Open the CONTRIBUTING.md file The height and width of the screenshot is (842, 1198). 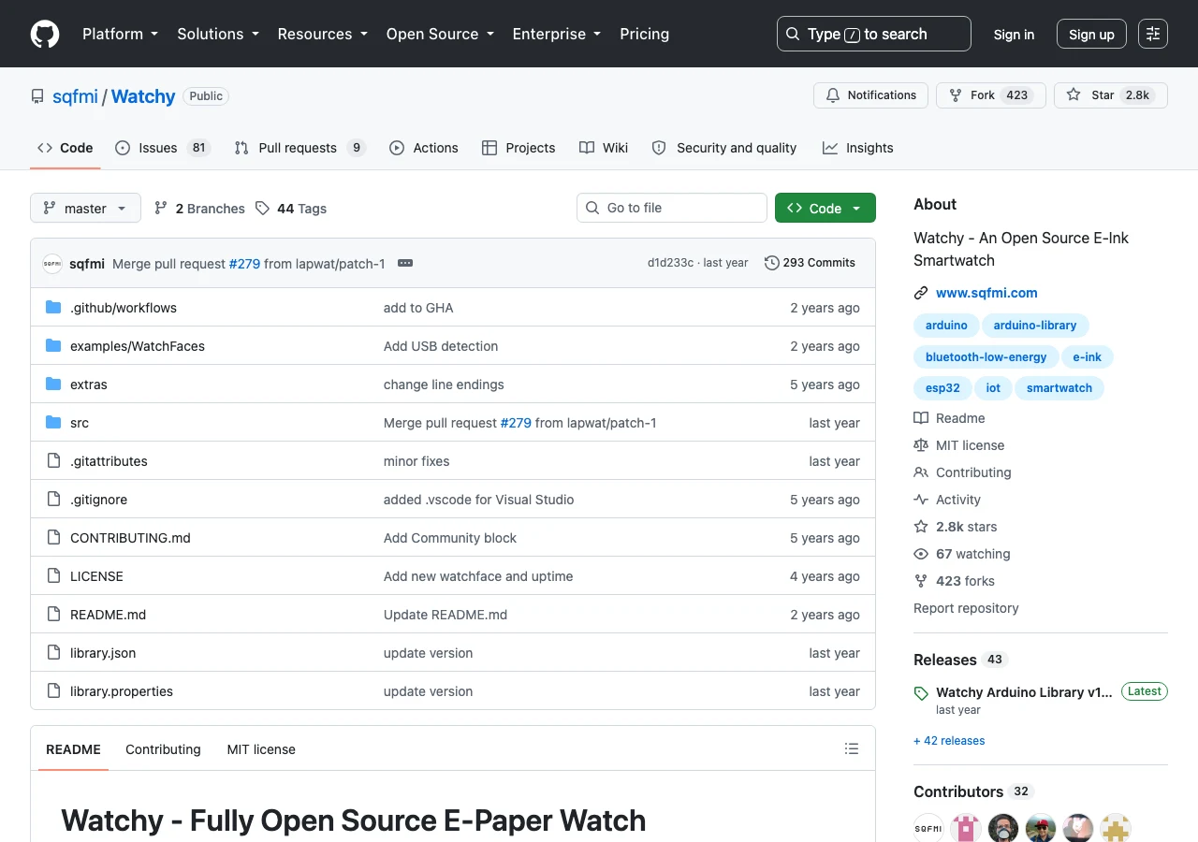tap(130, 538)
